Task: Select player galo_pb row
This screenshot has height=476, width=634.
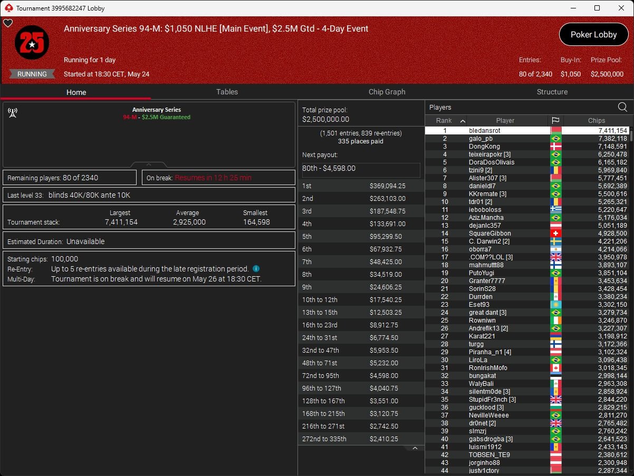Action: [x=526, y=138]
